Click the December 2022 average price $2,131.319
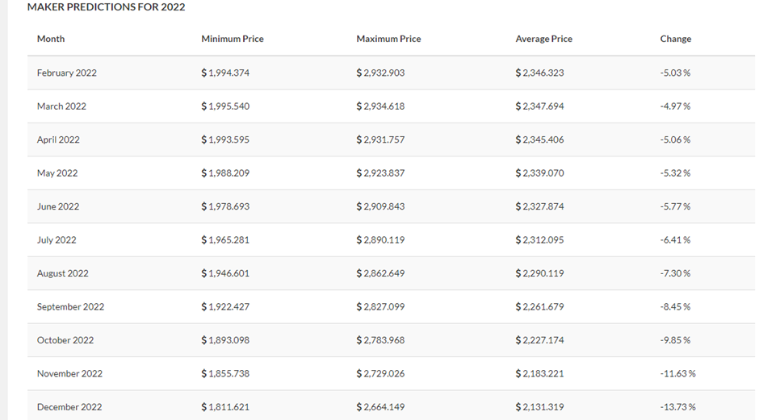 click(539, 407)
